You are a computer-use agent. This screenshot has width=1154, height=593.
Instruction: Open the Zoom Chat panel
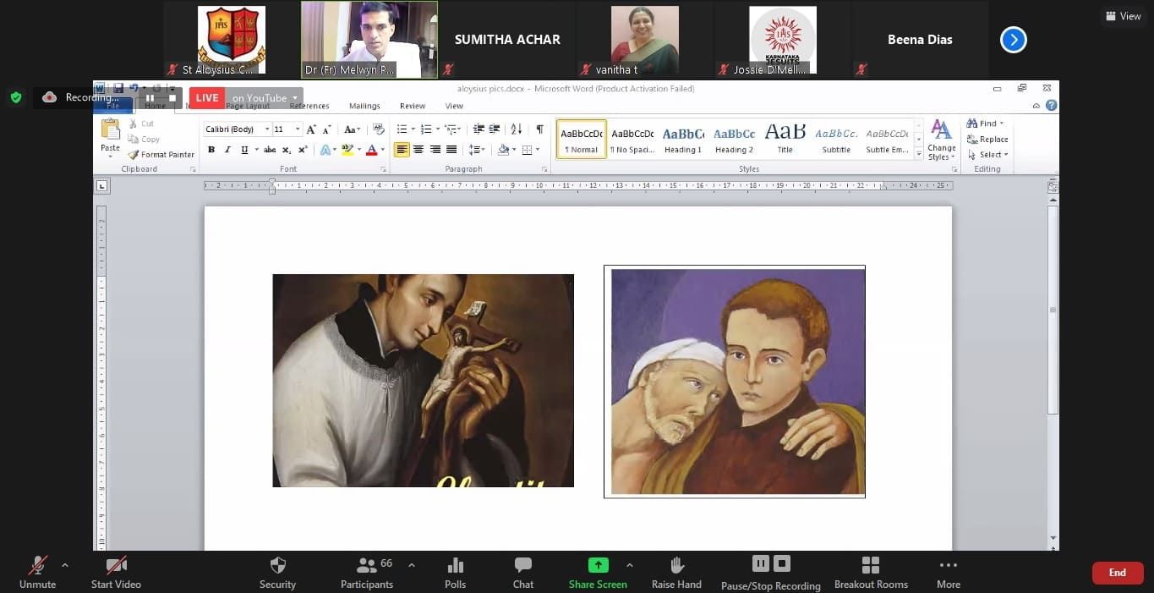[522, 573]
